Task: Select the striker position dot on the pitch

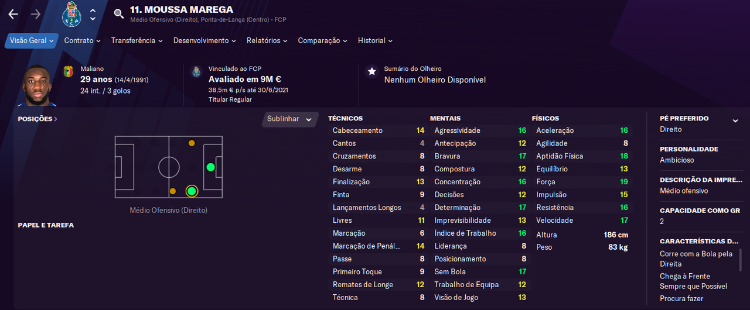Action: [210, 167]
